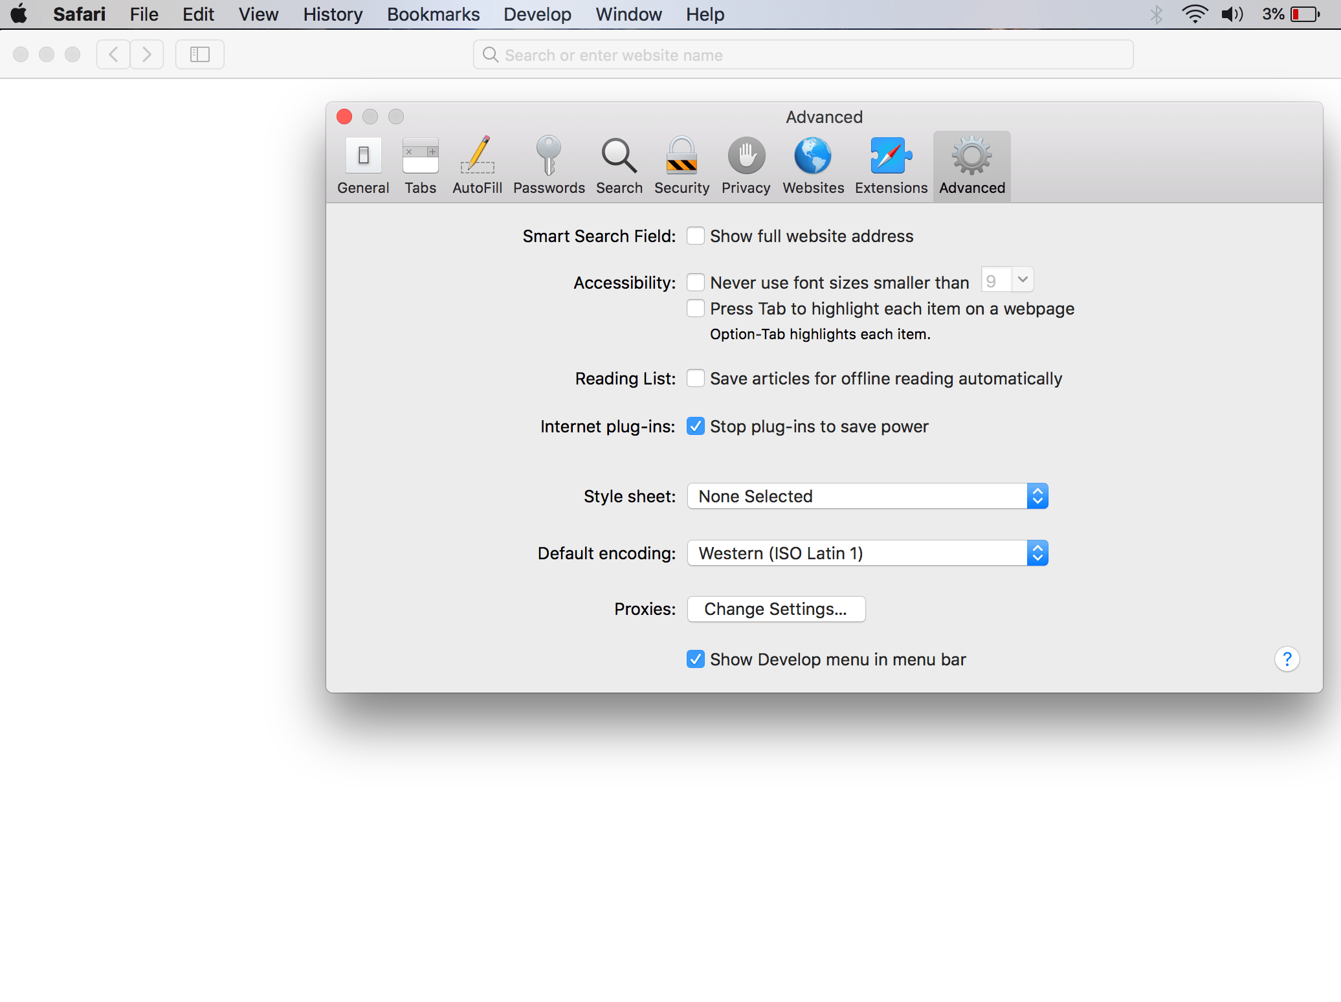Open the Security preferences pane
1341x1002 pixels.
pos(681,165)
